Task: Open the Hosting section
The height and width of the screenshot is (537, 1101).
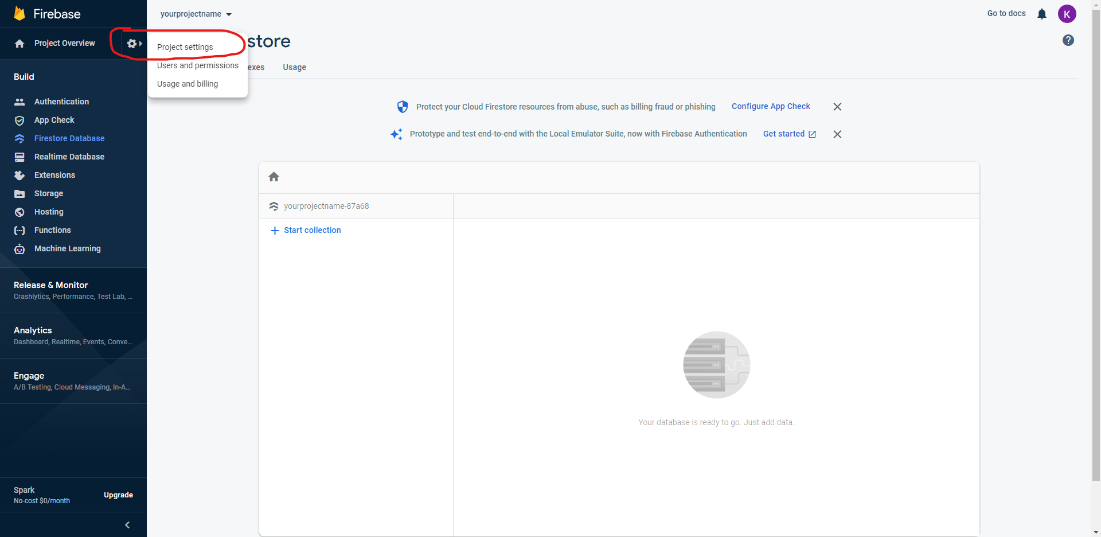Action: [48, 212]
